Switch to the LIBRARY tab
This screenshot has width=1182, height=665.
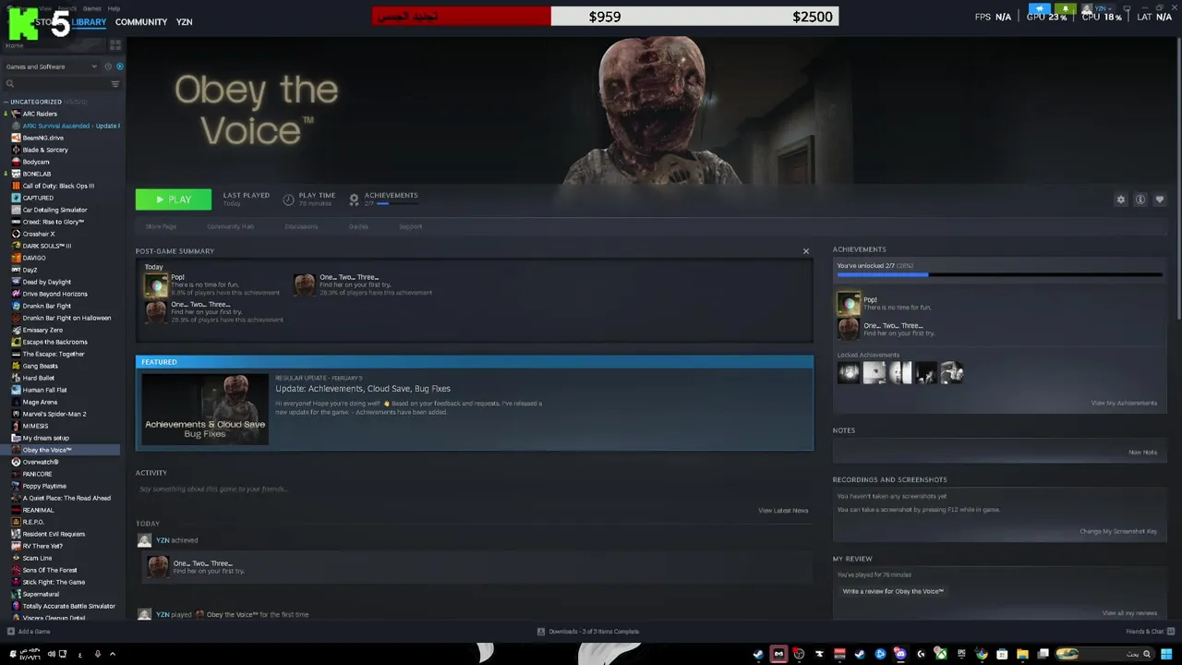click(89, 22)
